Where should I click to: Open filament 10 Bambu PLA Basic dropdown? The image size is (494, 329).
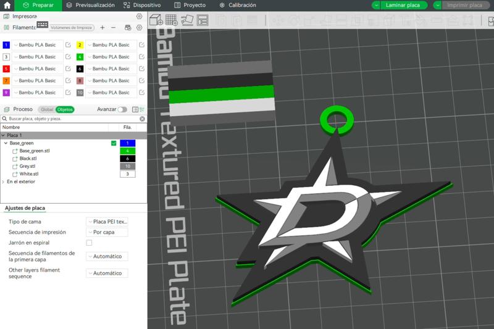[x=111, y=93]
